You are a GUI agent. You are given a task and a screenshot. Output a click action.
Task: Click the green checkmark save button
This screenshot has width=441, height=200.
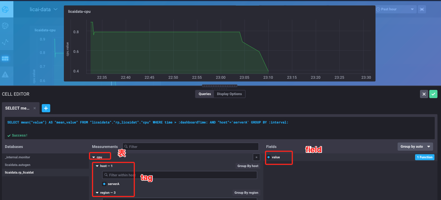[433, 94]
